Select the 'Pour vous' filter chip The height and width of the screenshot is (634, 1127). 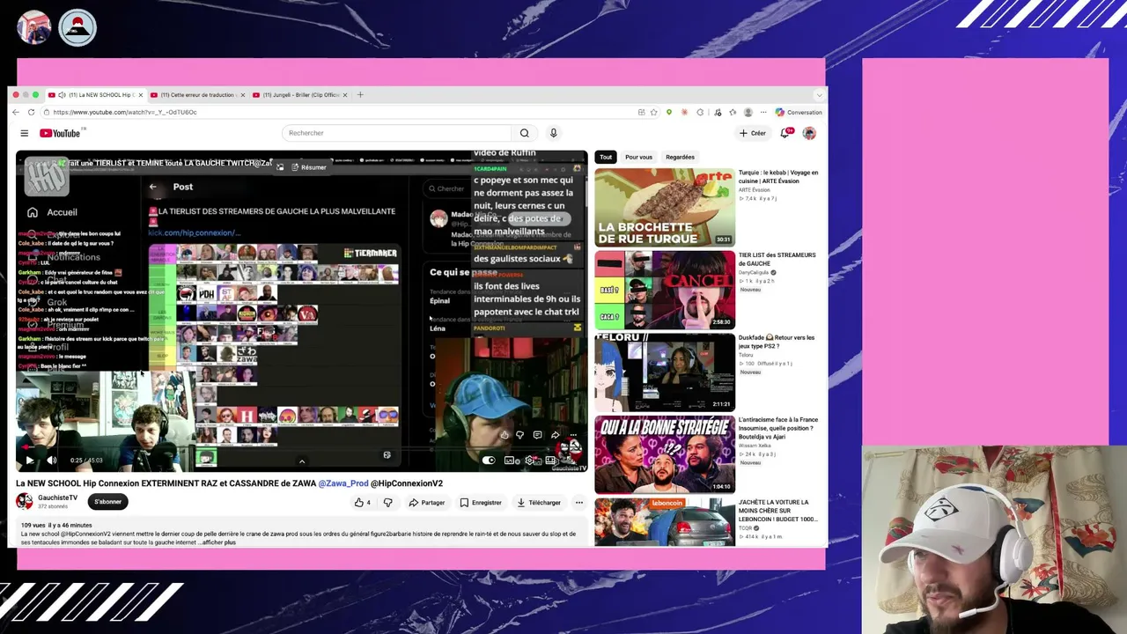click(x=638, y=157)
